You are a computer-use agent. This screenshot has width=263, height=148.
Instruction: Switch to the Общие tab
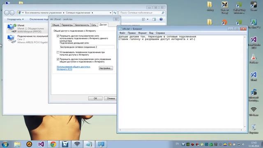click(55, 25)
